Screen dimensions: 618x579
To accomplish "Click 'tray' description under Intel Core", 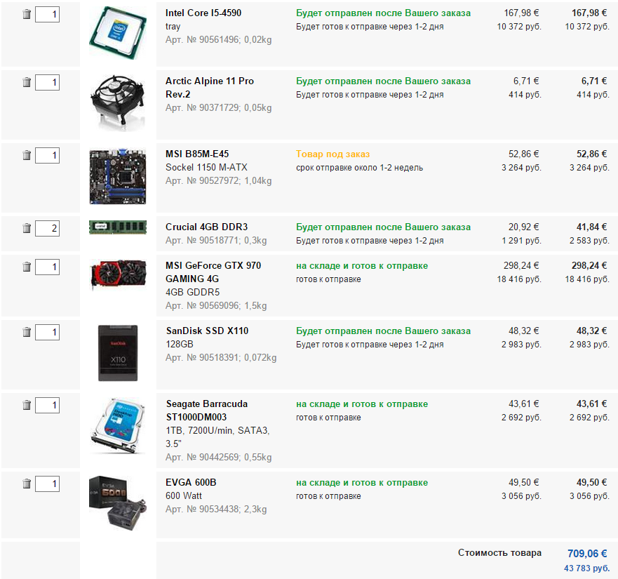I will tap(173, 27).
